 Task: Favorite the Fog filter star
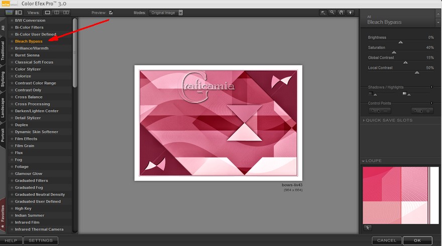(x=12, y=160)
